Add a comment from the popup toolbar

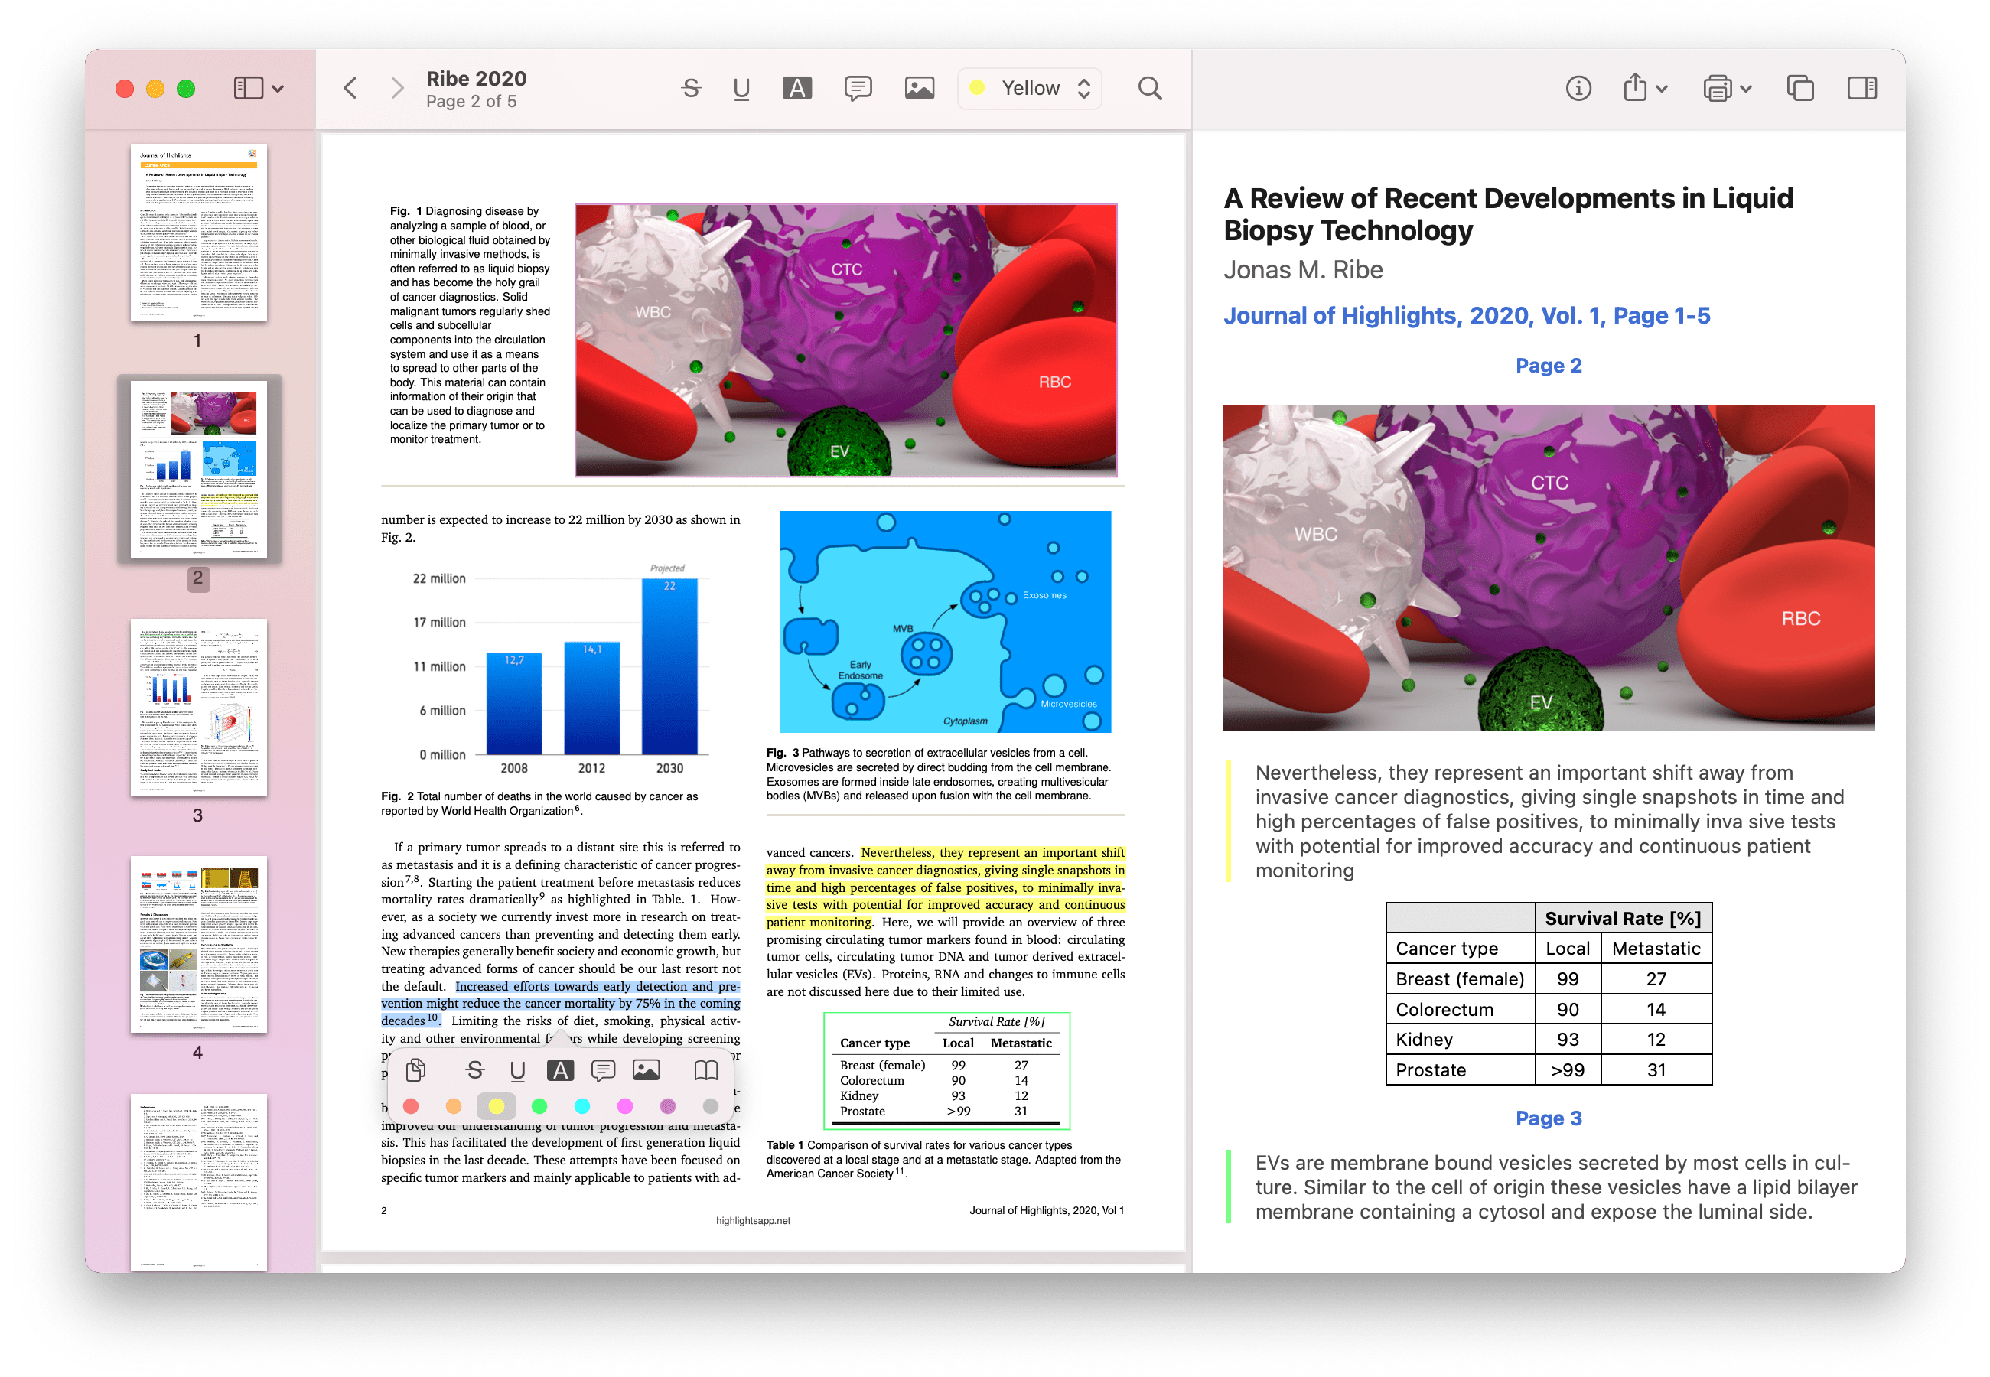tap(603, 1071)
